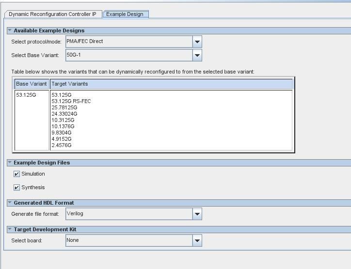Click the Base Variant column header
Image resolution: width=351 pixels, height=269 pixels.
coord(32,84)
